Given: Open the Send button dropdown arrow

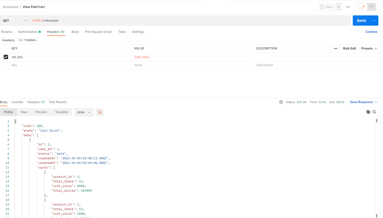Looking at the screenshot, I should (374, 21).
